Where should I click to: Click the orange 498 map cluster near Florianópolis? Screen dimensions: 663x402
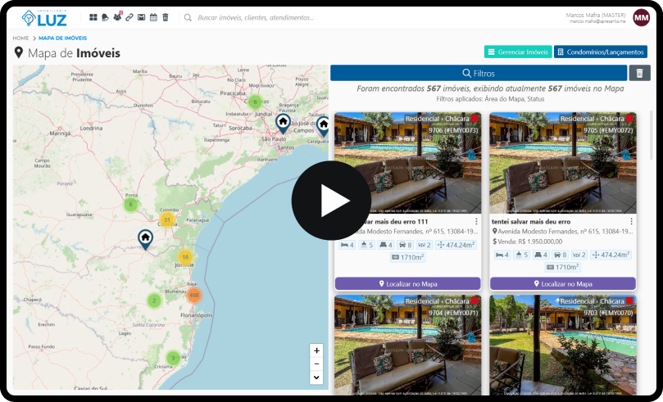click(194, 295)
